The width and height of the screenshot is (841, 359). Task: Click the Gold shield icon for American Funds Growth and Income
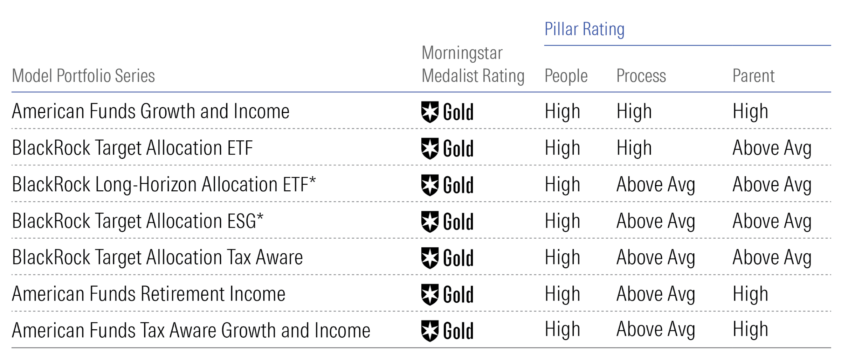click(429, 112)
